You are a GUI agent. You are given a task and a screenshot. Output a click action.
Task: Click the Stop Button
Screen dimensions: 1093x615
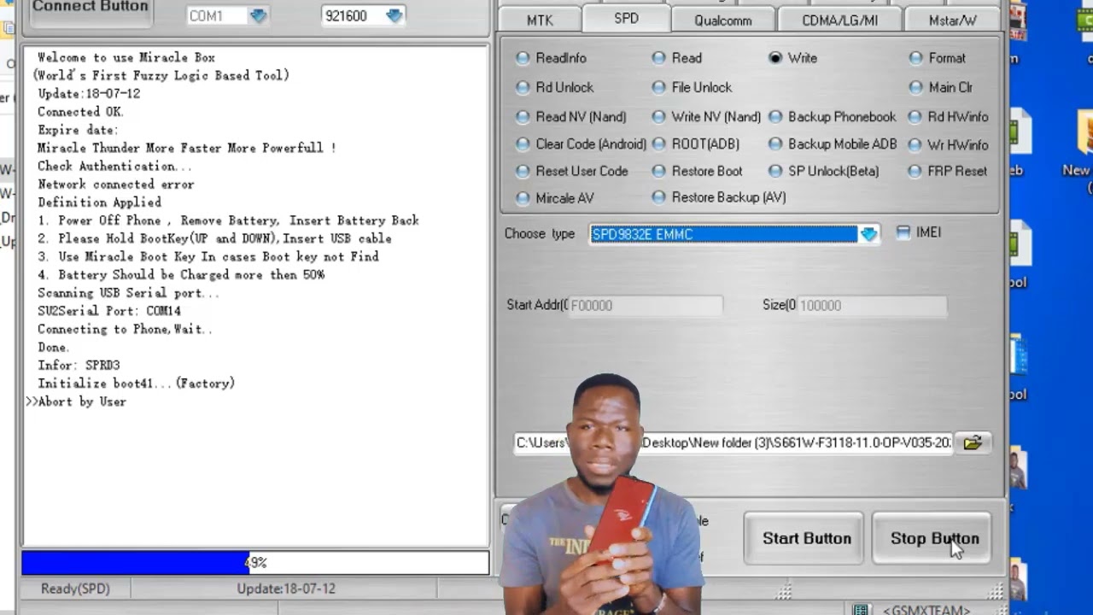pyautogui.click(x=932, y=538)
